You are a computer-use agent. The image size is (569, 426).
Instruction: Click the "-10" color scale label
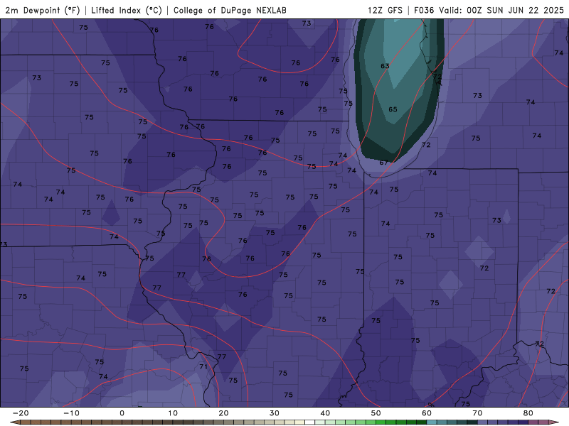click(x=71, y=413)
